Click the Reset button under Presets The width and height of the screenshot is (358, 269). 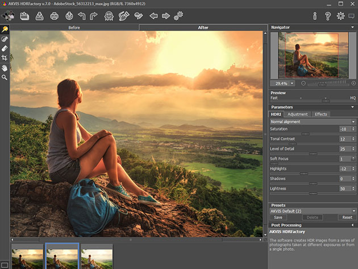pyautogui.click(x=347, y=217)
